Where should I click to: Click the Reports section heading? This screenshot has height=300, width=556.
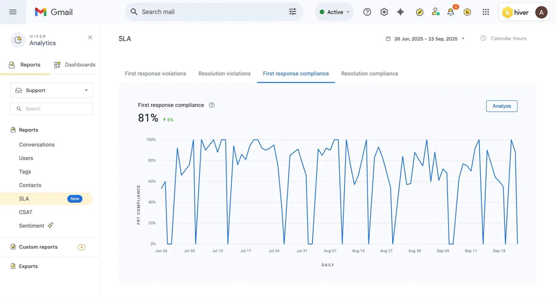click(28, 130)
